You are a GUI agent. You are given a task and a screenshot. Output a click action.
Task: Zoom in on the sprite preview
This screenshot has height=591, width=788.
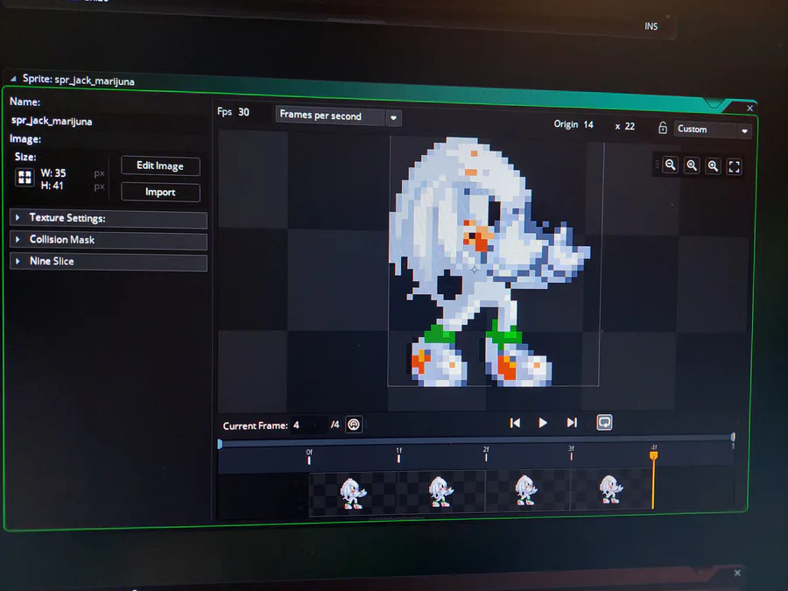coord(713,165)
